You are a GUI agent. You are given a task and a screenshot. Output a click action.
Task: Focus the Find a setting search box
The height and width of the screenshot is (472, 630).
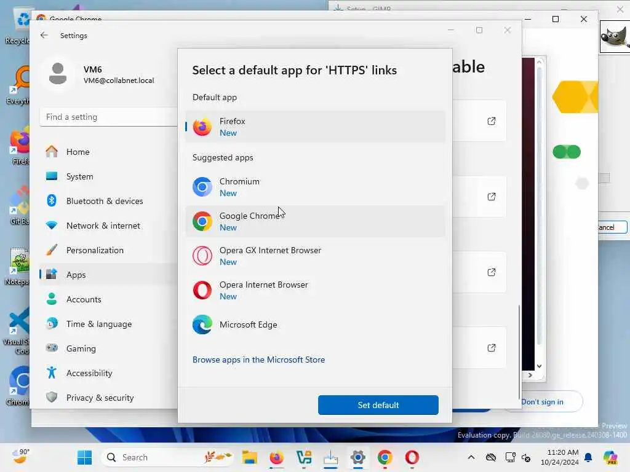point(108,117)
